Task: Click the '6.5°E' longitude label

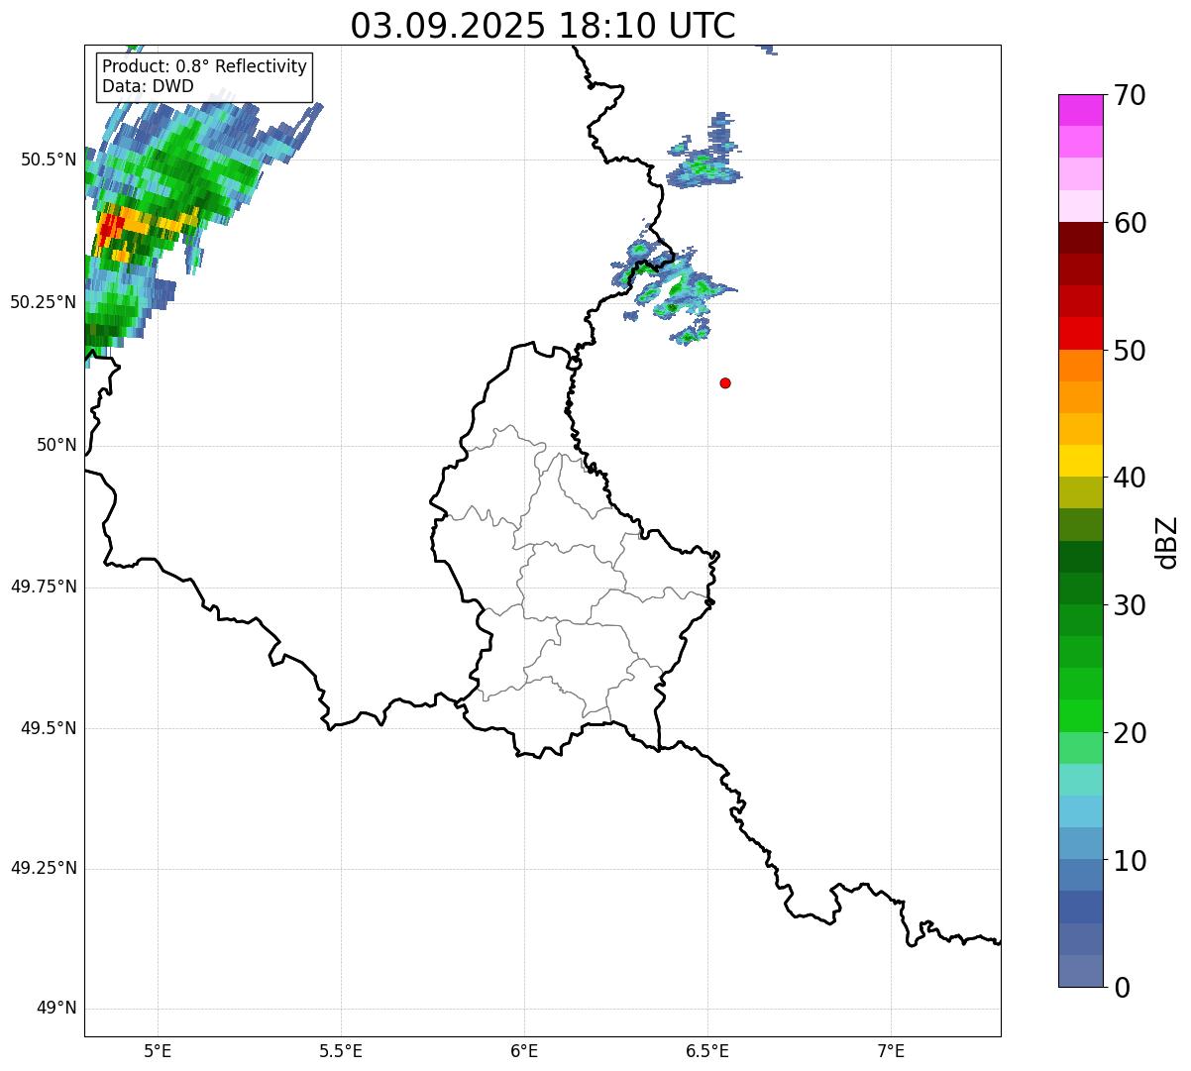Action: click(707, 1050)
